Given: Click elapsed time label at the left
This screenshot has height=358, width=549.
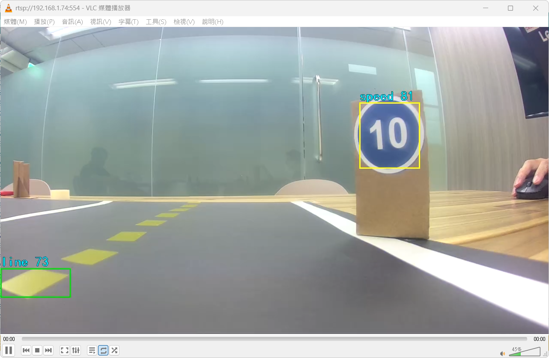Looking at the screenshot, I should [x=9, y=339].
